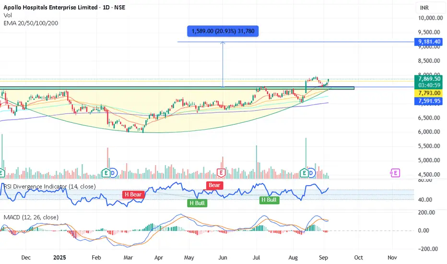447x264 pixels.
Task: Click the 0.00 MACD axis value
Action: coord(423,230)
